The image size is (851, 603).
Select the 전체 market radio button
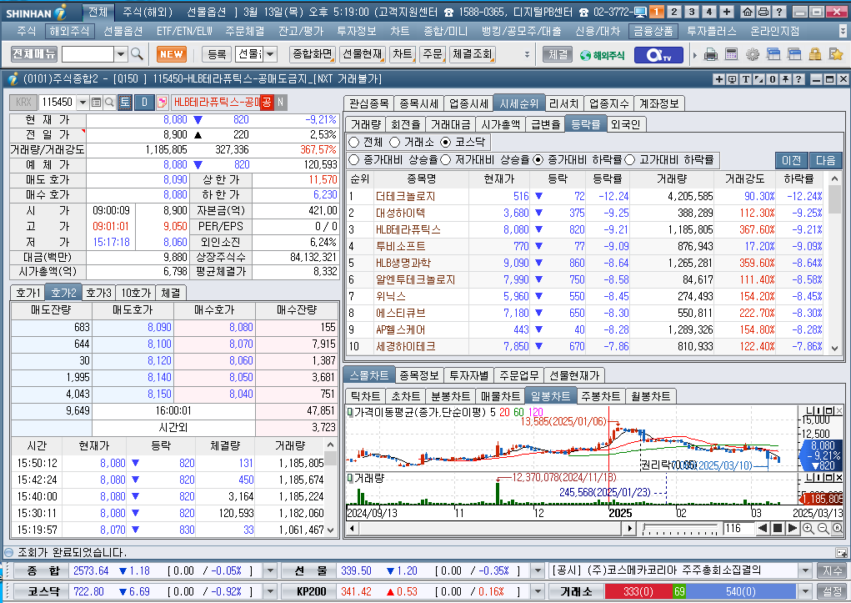tap(354, 143)
